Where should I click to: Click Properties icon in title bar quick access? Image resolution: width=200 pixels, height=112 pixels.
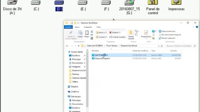72,23
